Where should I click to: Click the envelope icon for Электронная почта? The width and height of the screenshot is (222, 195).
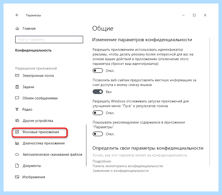[17, 76]
